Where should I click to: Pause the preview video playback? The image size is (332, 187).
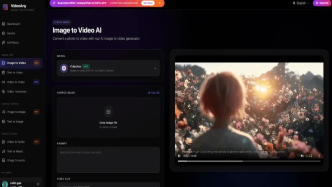click(179, 156)
